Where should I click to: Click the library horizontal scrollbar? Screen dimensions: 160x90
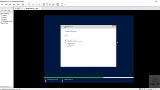(4, 86)
